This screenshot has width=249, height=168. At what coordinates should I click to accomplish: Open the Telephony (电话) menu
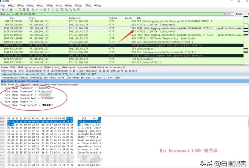tap(68, 6)
